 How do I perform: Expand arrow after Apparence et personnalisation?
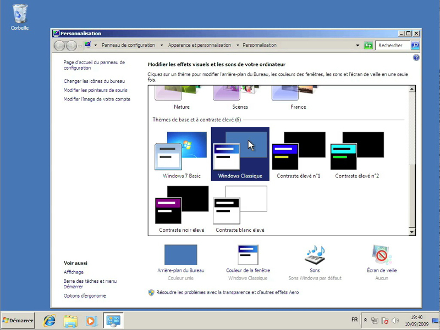pos(238,45)
